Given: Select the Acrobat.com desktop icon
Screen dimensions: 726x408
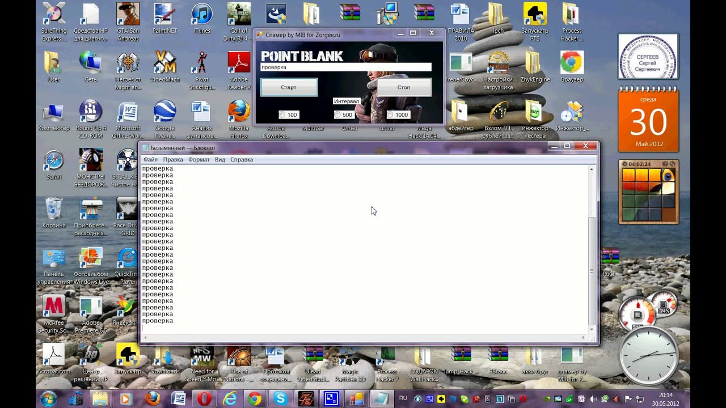Looking at the screenshot, I should [x=54, y=359].
